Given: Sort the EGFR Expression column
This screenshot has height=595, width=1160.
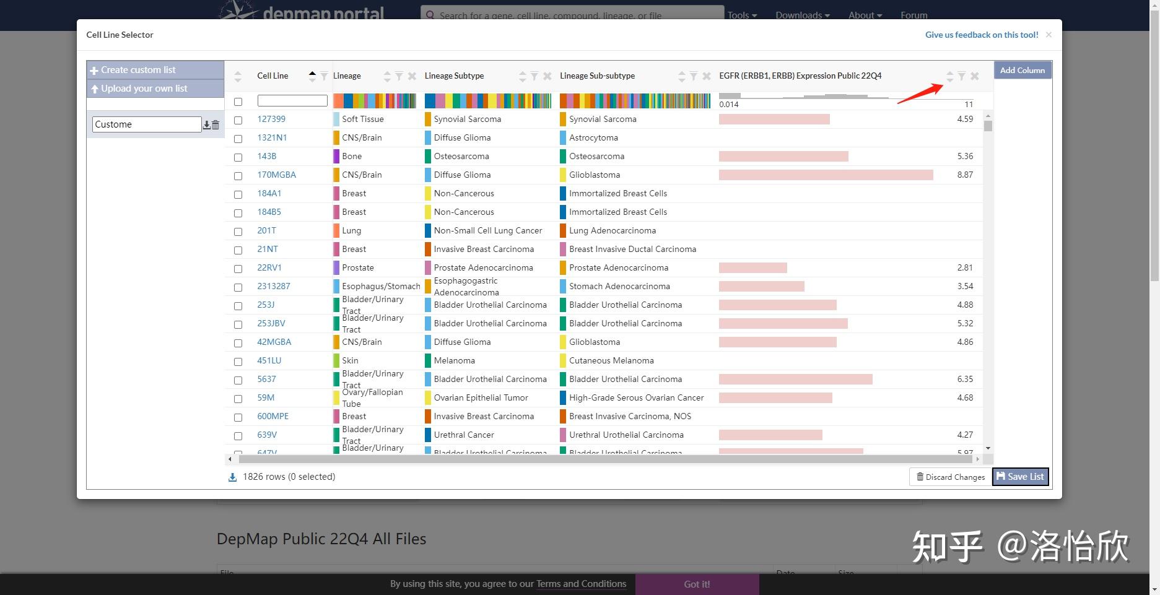Looking at the screenshot, I should (x=949, y=76).
